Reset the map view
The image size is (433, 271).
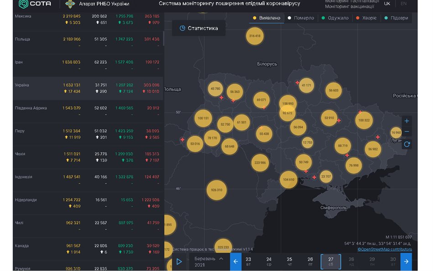coord(407,144)
